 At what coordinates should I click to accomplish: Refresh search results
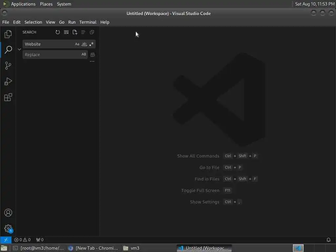click(58, 32)
